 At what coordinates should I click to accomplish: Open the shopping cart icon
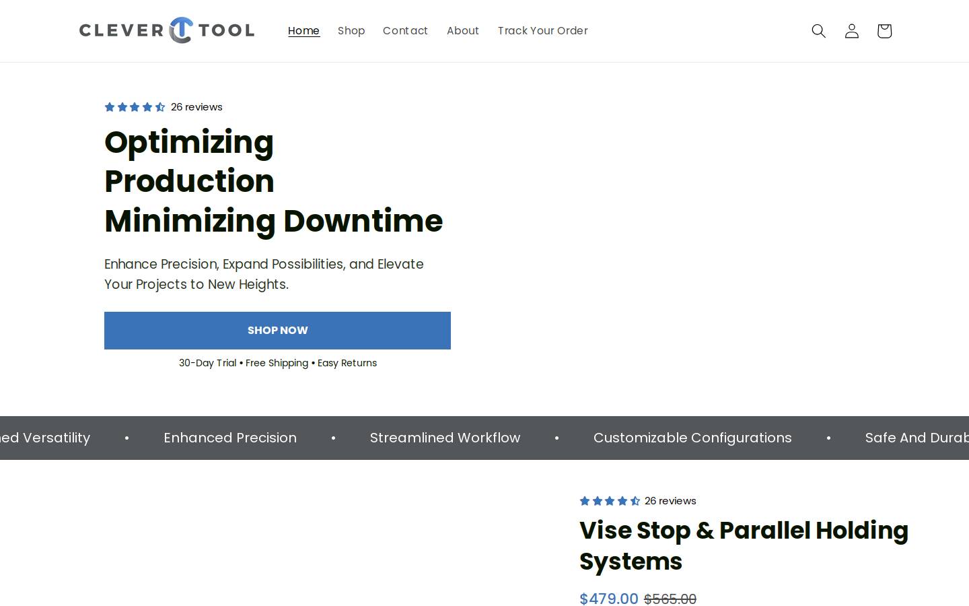(x=884, y=31)
